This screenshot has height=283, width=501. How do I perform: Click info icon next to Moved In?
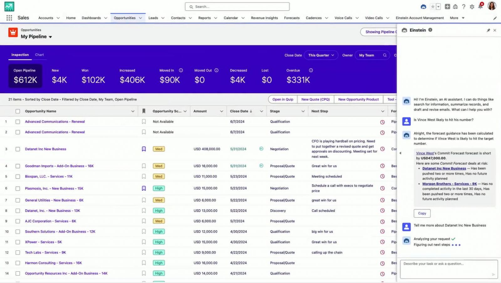[181, 70]
